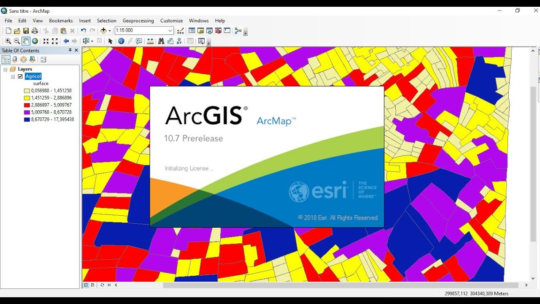Open the map scale dropdown
Screen dimensions: 540x304
pos(170,30)
